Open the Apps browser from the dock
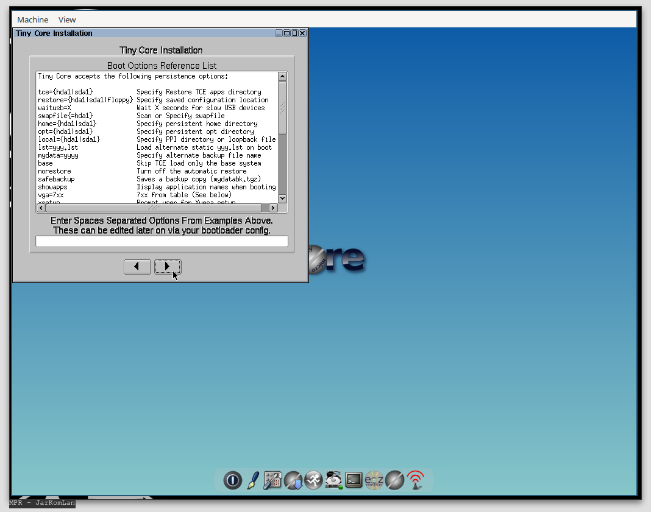This screenshot has height=512, width=651. 293,480
